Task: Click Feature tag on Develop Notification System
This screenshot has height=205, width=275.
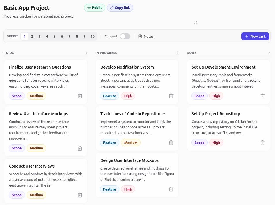Action: click(x=110, y=96)
